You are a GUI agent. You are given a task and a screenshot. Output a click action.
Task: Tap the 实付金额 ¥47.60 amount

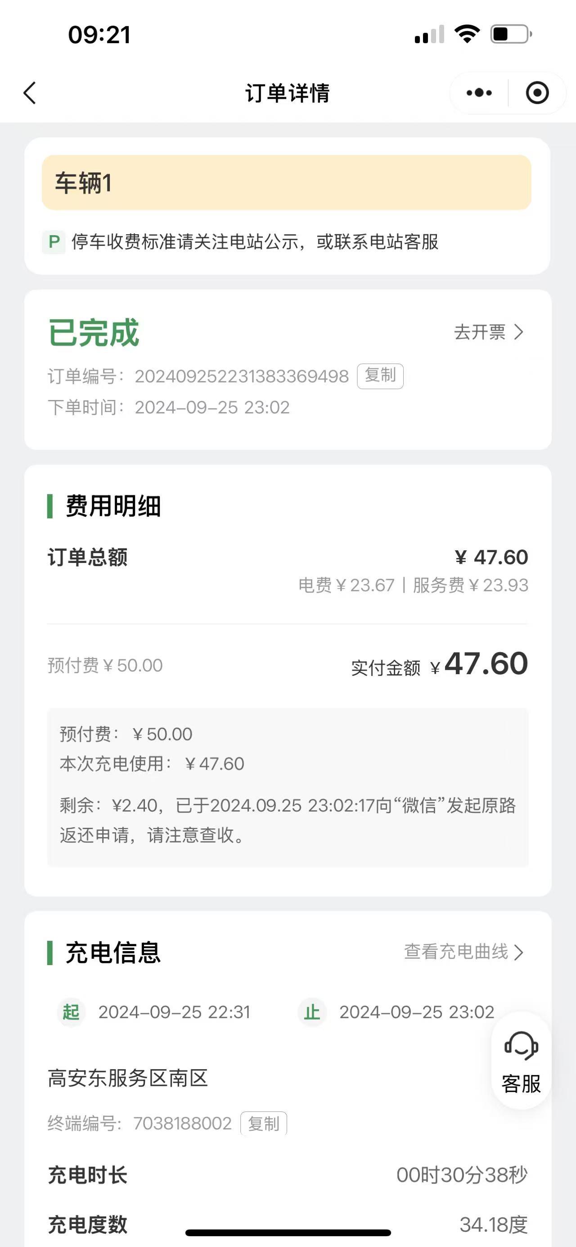tap(439, 664)
